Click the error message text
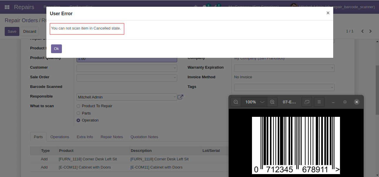The image size is (379, 177). (x=86, y=28)
